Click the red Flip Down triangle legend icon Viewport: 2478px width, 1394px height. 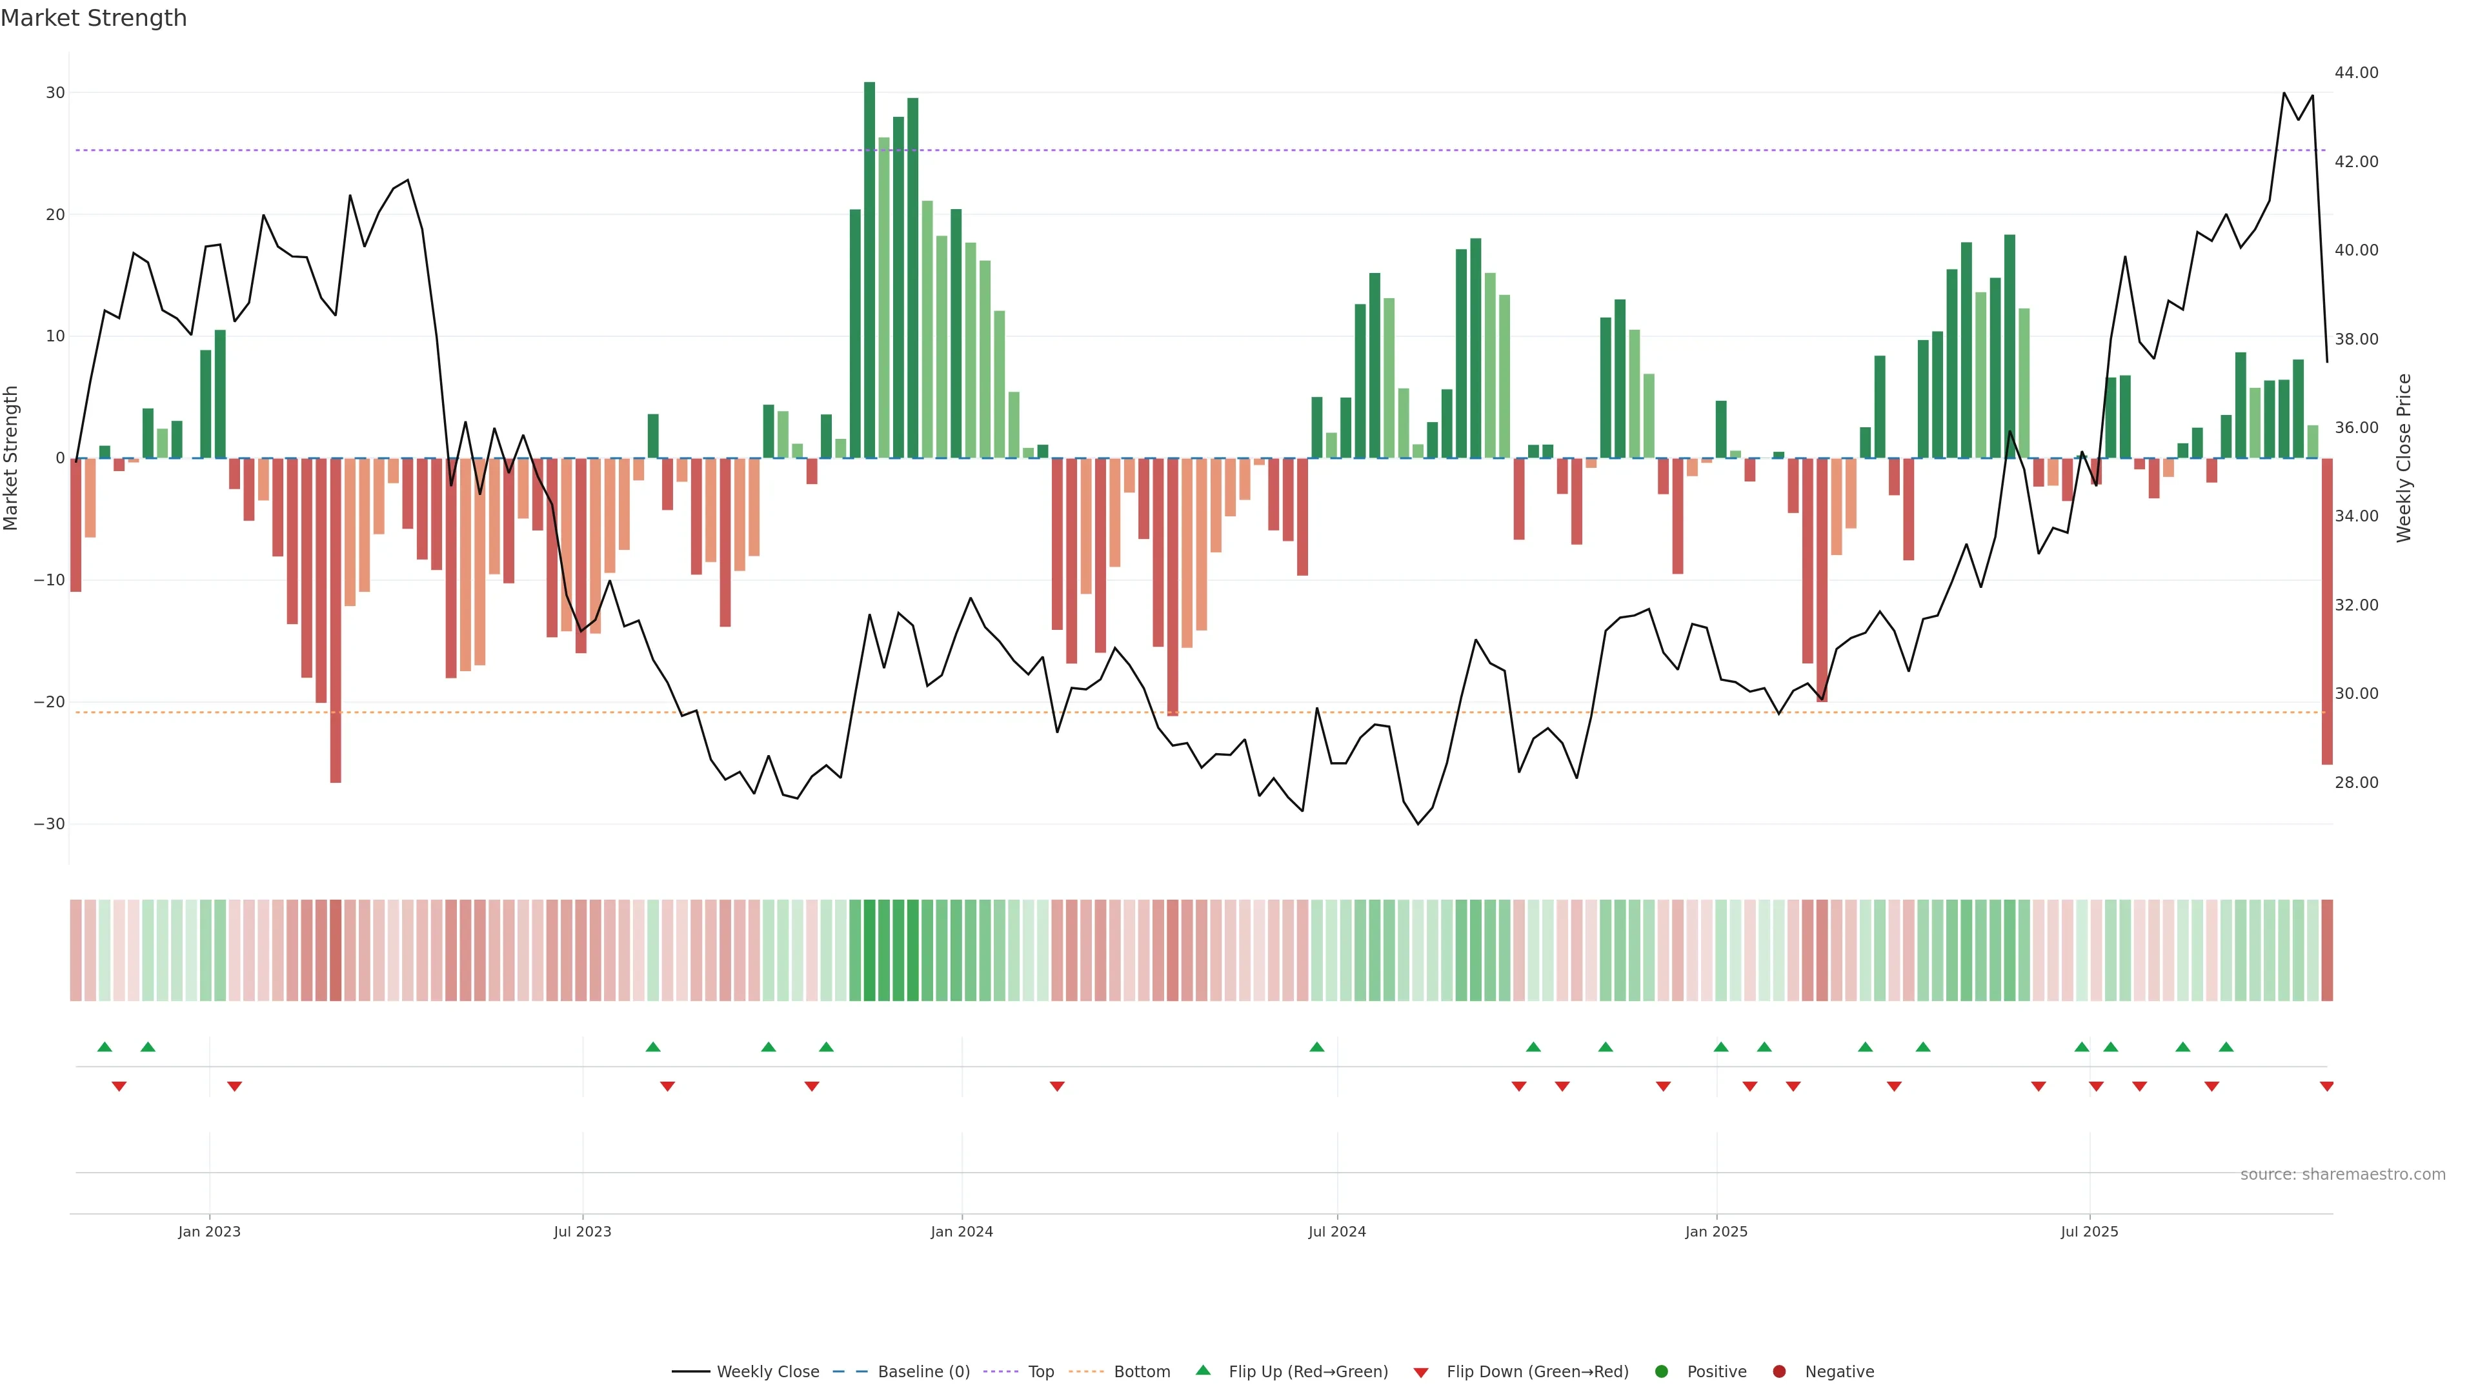(x=1421, y=1373)
